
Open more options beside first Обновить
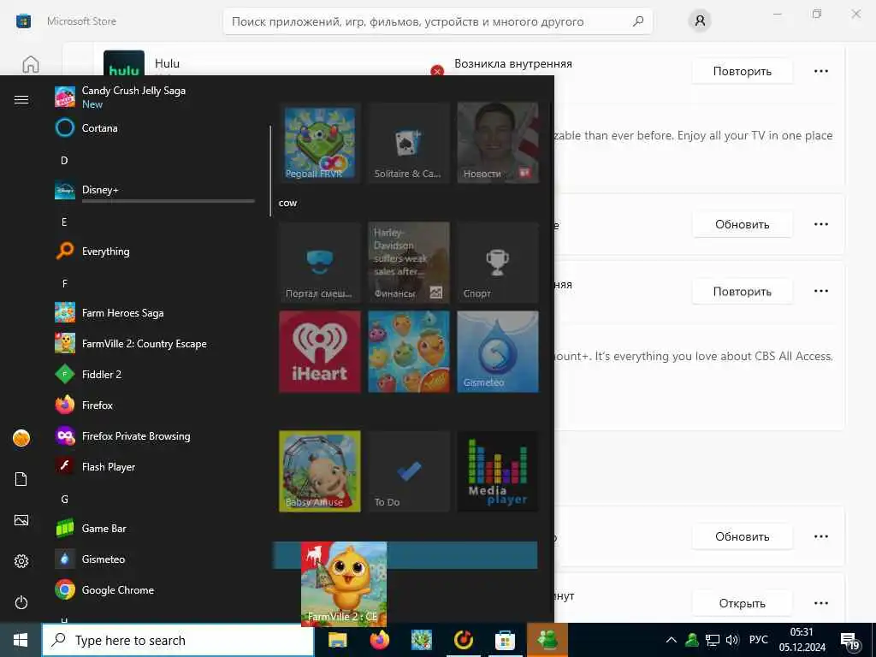pos(820,224)
